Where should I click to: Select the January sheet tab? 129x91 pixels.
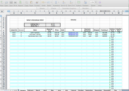pos(23,90)
